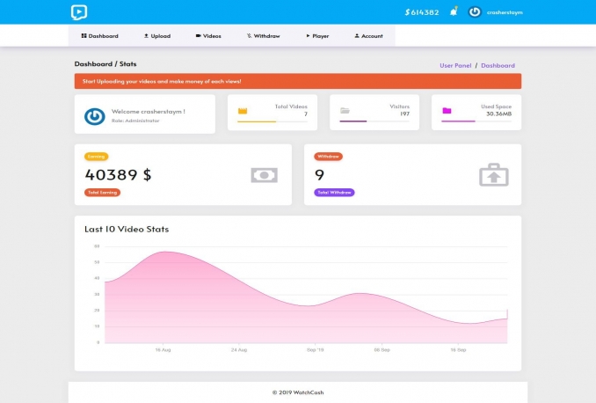Click the Total Videos progress bar

[273, 121]
